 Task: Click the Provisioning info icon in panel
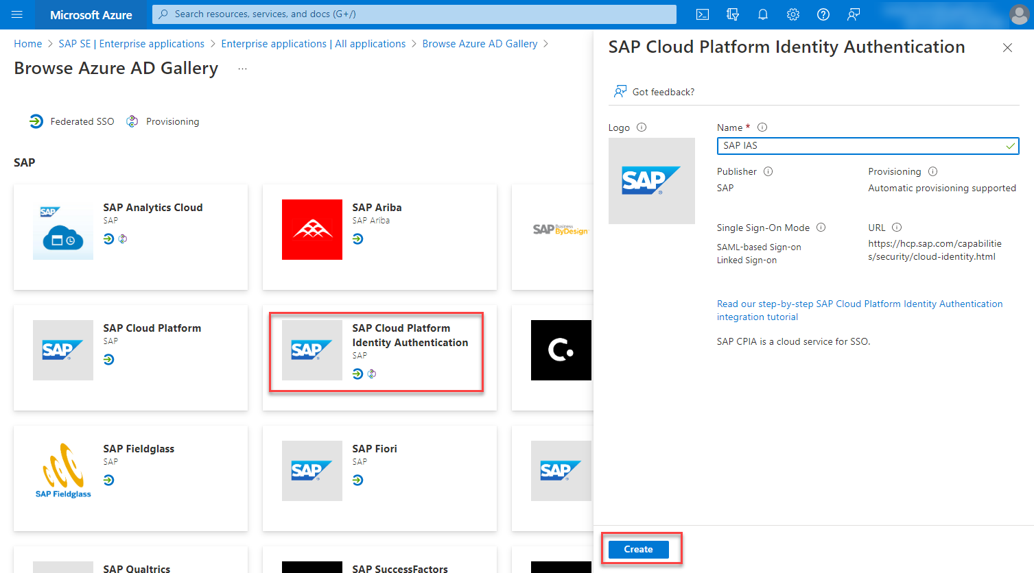(932, 171)
